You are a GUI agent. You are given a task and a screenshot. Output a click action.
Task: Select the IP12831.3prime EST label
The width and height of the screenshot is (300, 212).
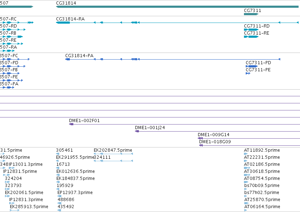tap(26, 200)
